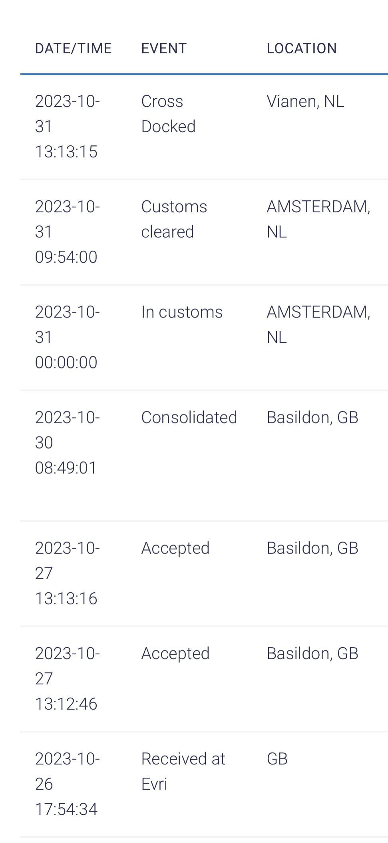Image resolution: width=388 pixels, height=843 pixels.
Task: Select the Accepted event at 13:13:16
Action: pos(175,548)
